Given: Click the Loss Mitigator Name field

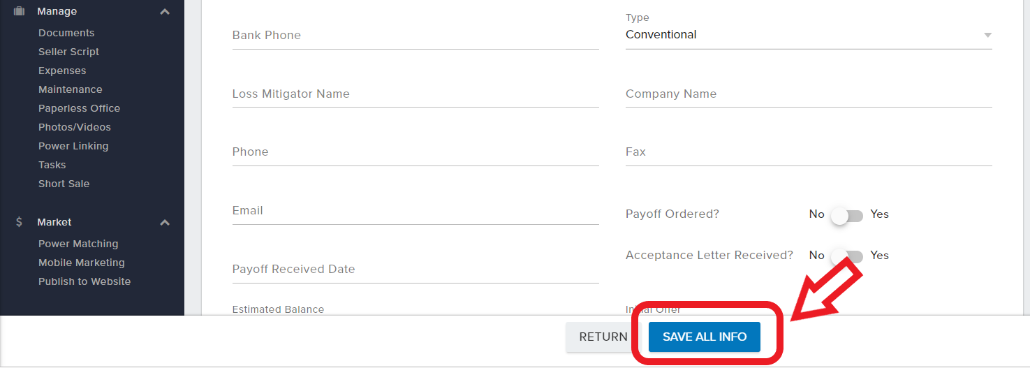Looking at the screenshot, I should click(x=415, y=94).
